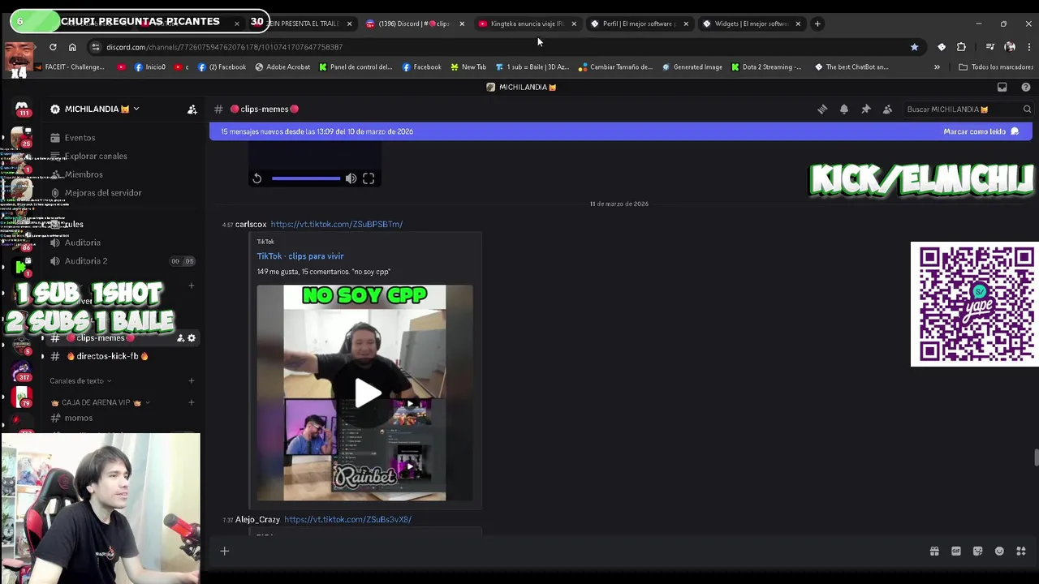Click create invite icon on clips-memes channel
The image size is (1039, 584).
click(x=180, y=338)
